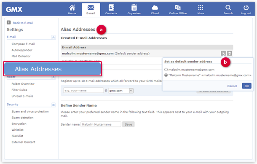Open Autoresponder settings

click(x=22, y=50)
